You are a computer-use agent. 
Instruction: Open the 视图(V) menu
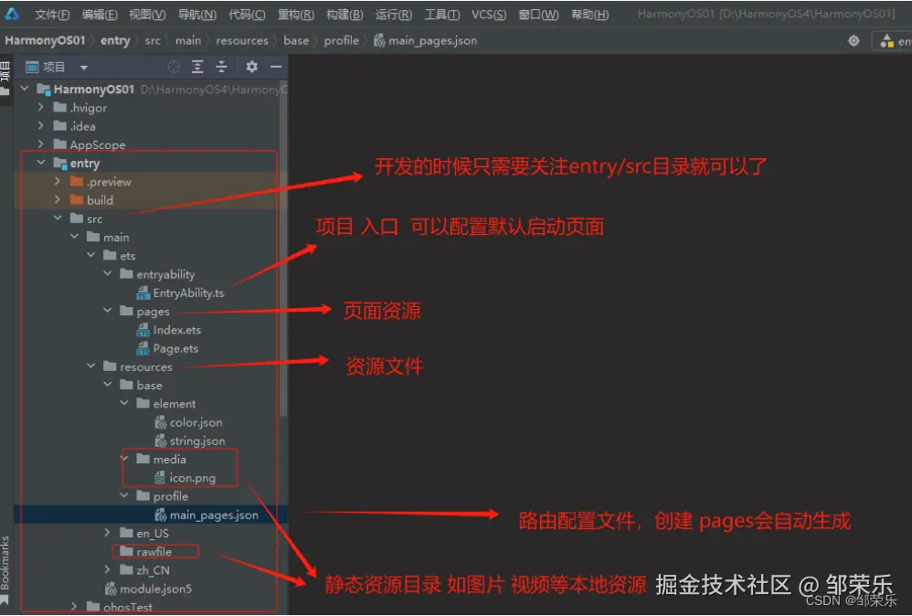pos(147,14)
